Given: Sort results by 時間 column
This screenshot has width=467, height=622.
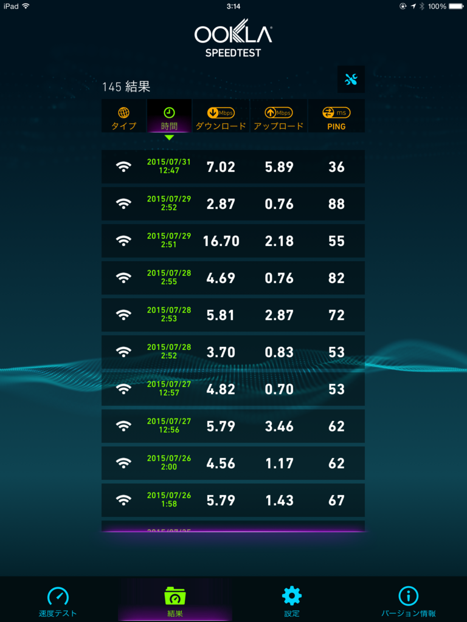Looking at the screenshot, I should click(x=169, y=116).
